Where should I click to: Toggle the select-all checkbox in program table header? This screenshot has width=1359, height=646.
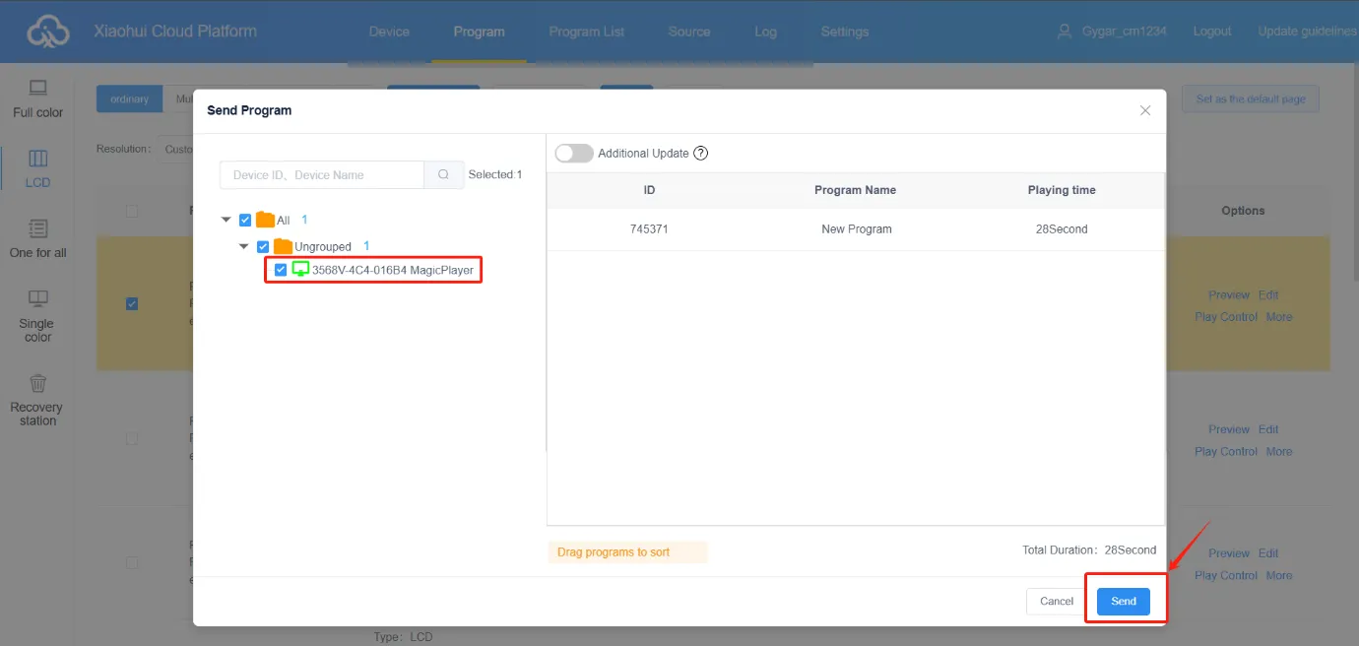point(132,211)
